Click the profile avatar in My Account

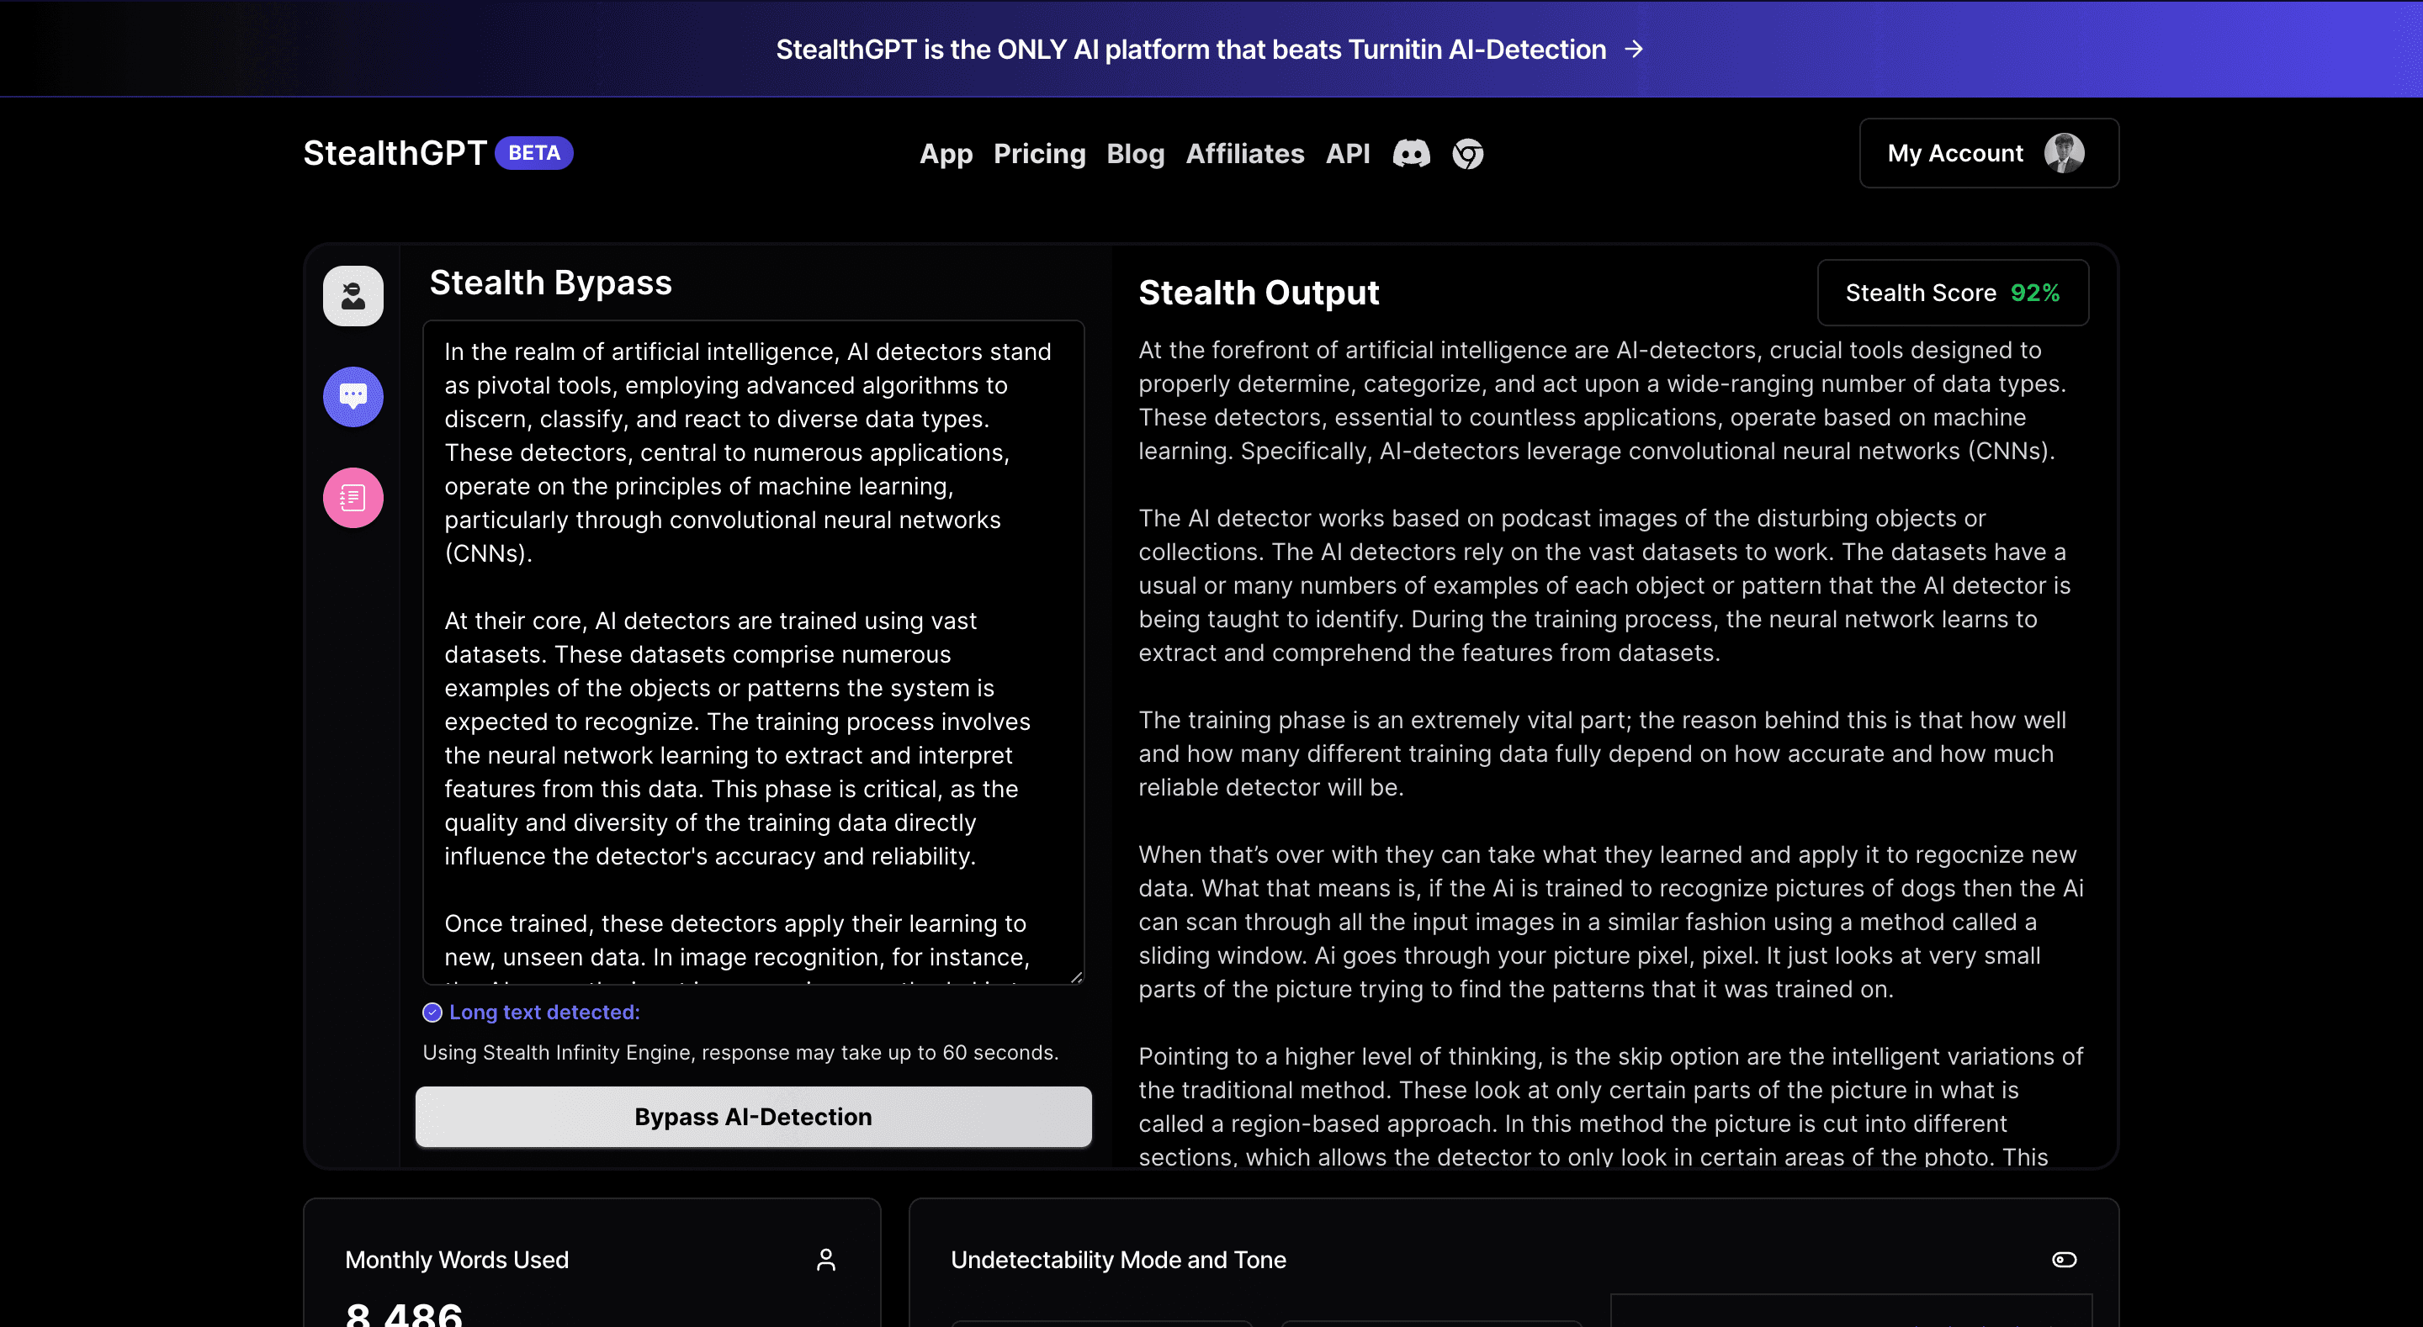pos(2064,153)
